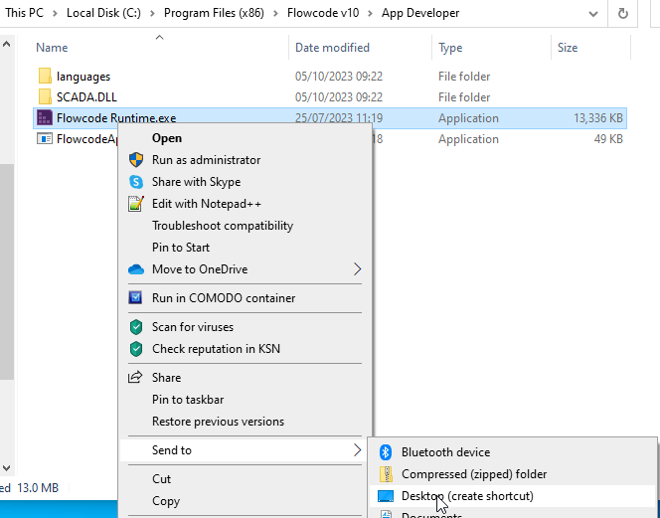Screen dimensions: 660x518
Task: Click the Desktop shortcut monitor icon
Action: [386, 496]
